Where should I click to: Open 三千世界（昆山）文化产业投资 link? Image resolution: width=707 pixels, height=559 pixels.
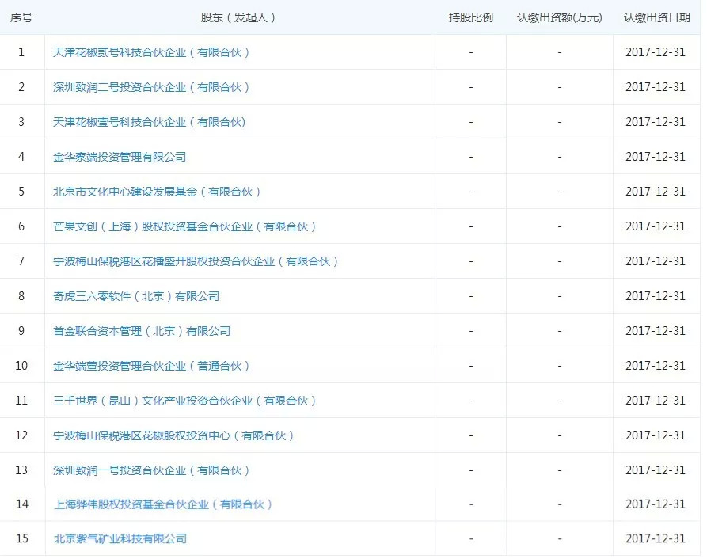(184, 401)
